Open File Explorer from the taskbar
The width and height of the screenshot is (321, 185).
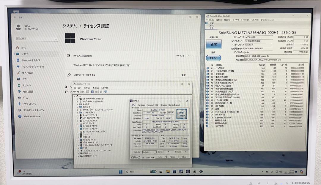click(x=168, y=172)
